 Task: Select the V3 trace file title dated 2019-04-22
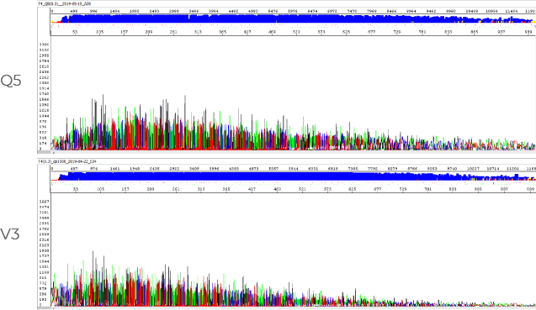67,161
